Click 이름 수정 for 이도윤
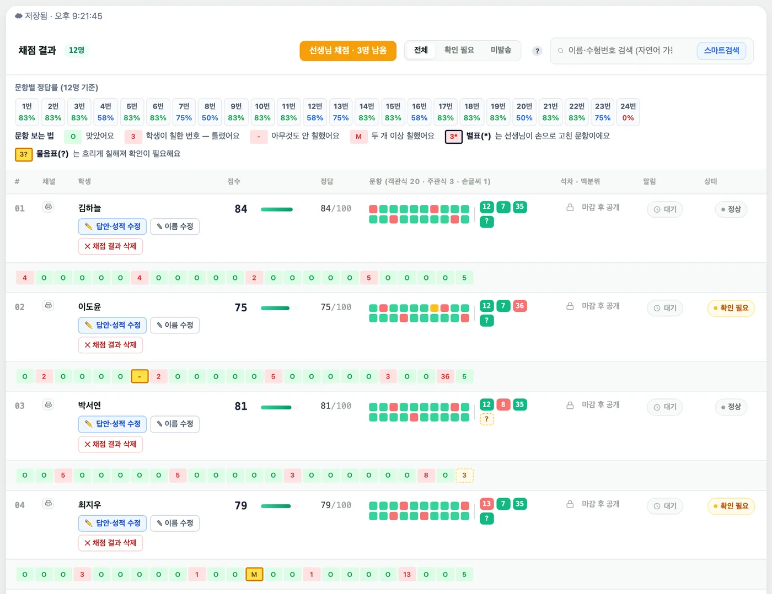Image resolution: width=772 pixels, height=594 pixels. (x=175, y=325)
